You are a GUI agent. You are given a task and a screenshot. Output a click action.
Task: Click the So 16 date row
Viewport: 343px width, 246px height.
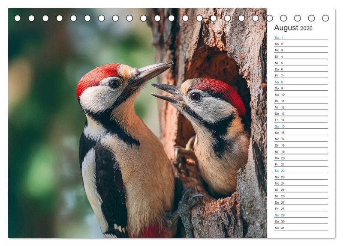(301, 133)
